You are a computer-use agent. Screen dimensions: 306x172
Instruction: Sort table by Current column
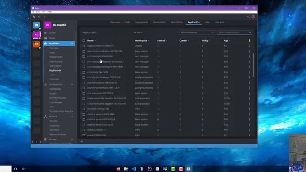pyautogui.click(x=183, y=41)
